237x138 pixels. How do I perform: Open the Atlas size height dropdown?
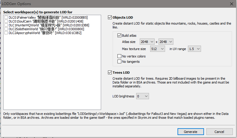pyautogui.click(x=166, y=42)
